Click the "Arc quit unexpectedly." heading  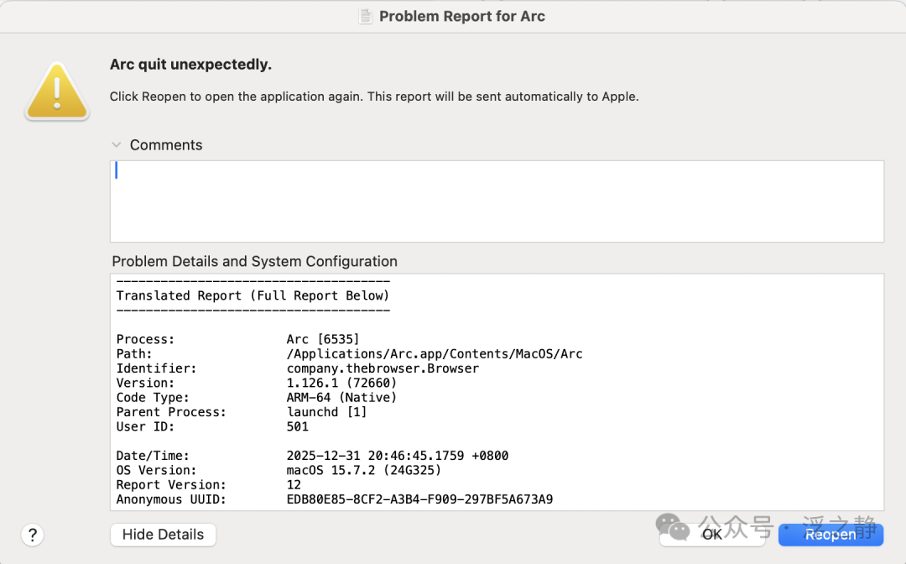[190, 64]
